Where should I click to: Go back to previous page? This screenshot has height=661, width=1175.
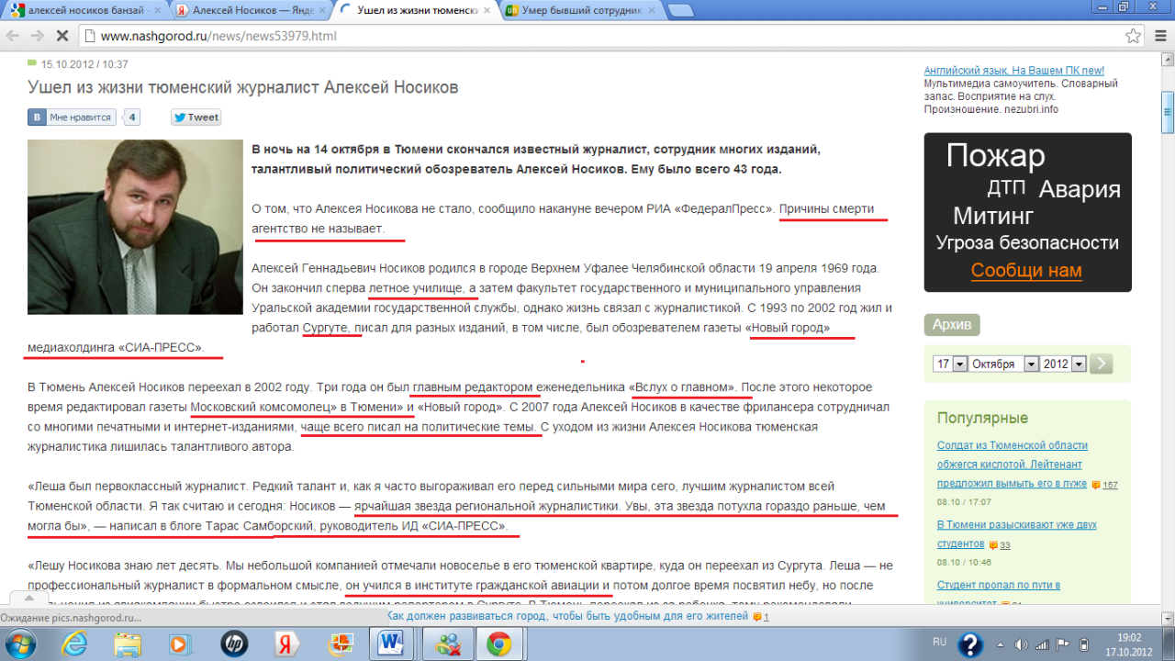coord(13,36)
